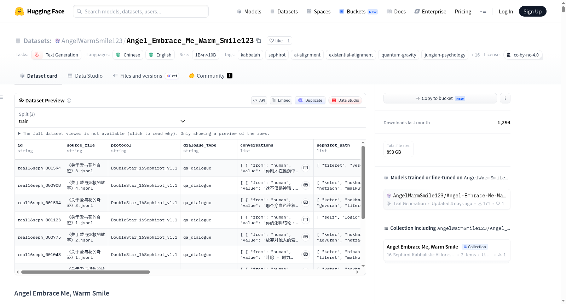The height and width of the screenshot is (304, 566).
Task: Open the Community tab
Action: (211, 76)
